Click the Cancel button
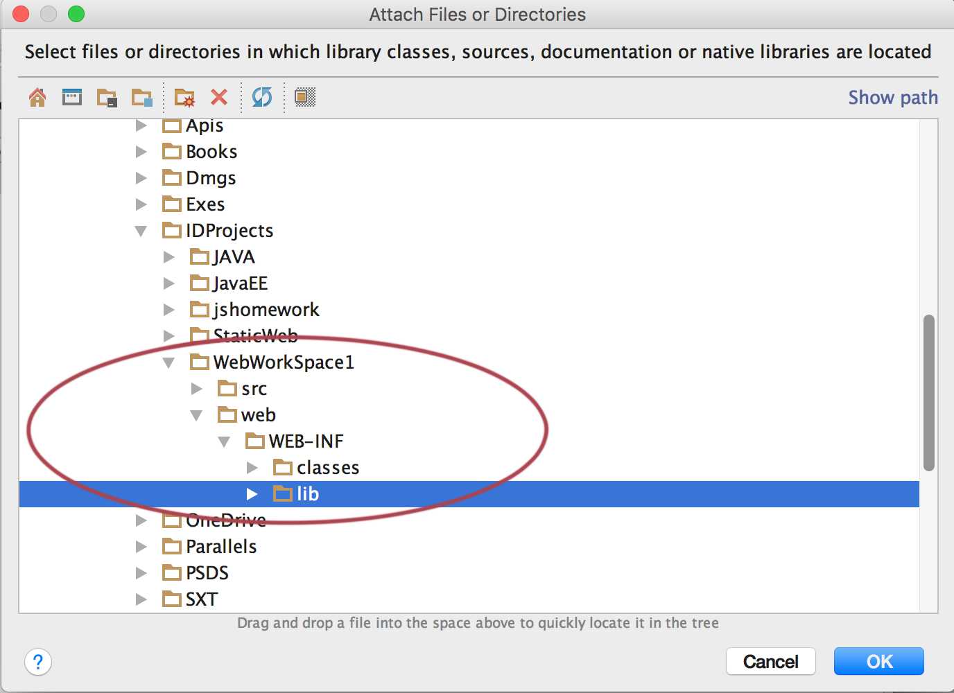The image size is (954, 693). point(771,661)
